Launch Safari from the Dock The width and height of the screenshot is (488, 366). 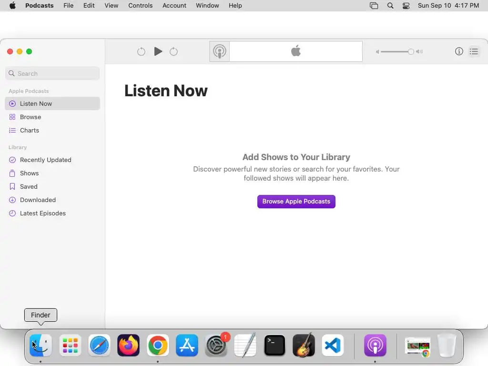click(99, 346)
